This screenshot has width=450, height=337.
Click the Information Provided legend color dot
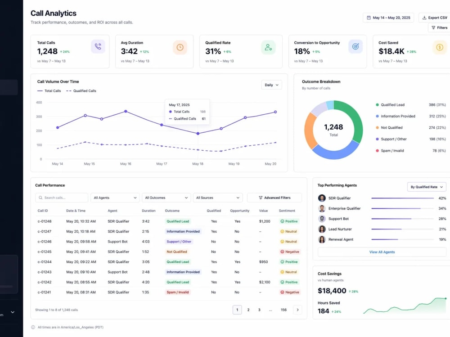(x=377, y=116)
